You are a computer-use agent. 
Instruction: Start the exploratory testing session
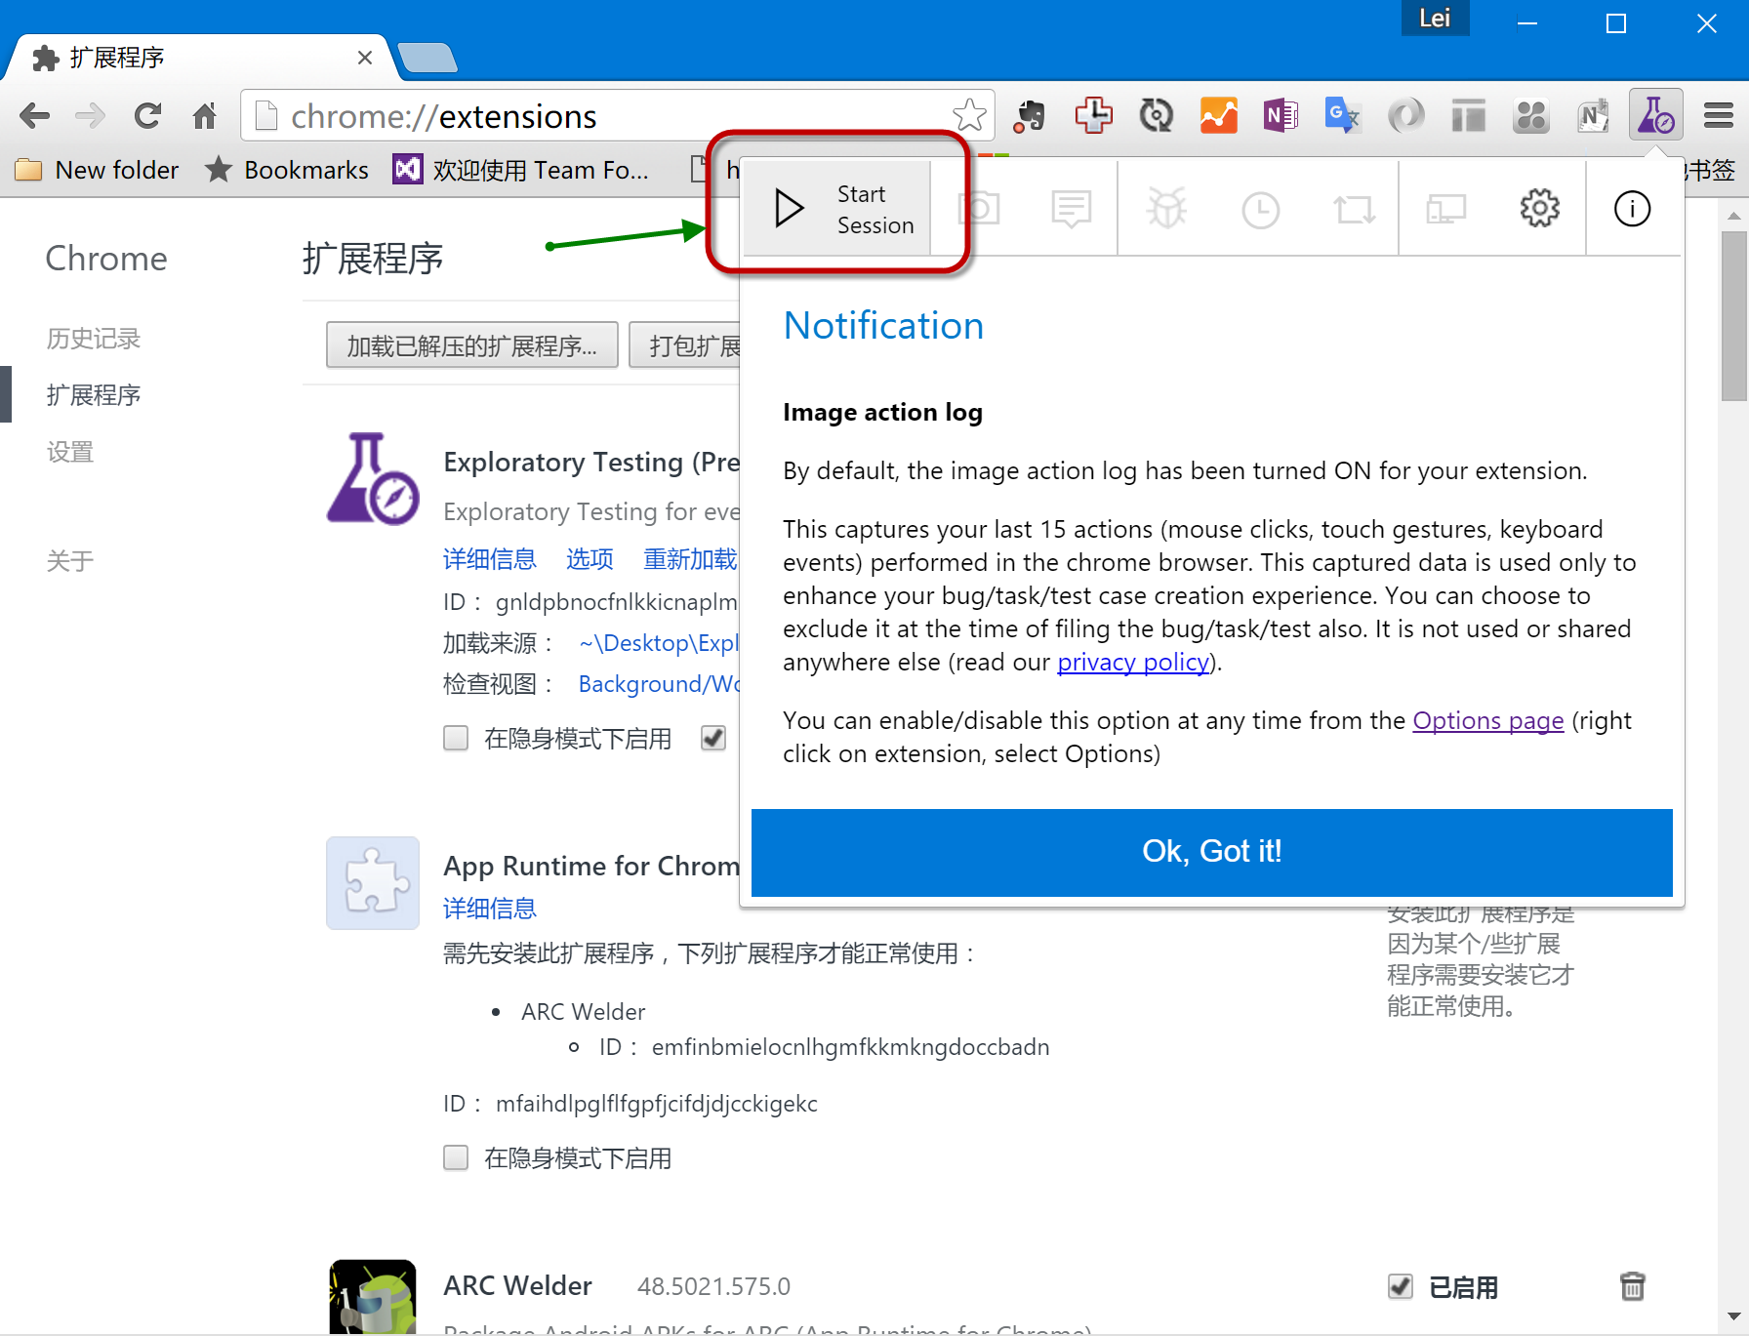[836, 208]
